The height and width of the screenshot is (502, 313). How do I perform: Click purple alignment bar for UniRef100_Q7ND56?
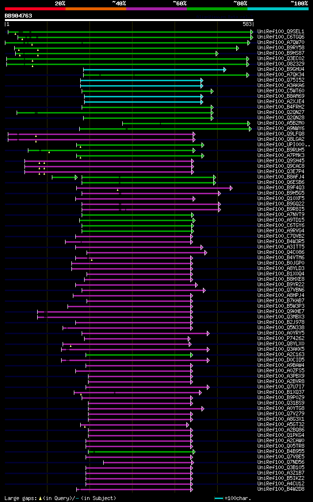(148, 463)
